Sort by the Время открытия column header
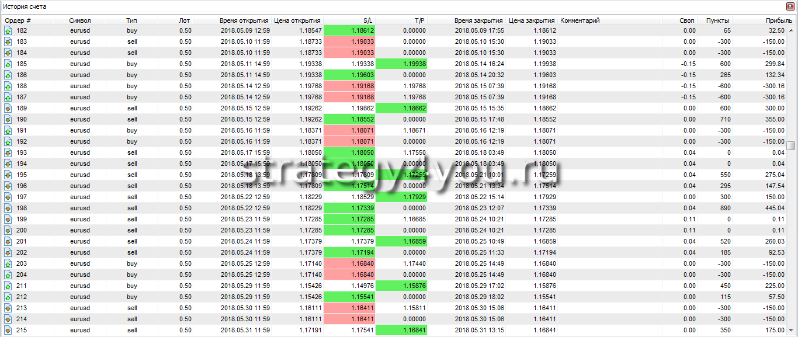The width and height of the screenshot is (798, 337). tap(244, 20)
